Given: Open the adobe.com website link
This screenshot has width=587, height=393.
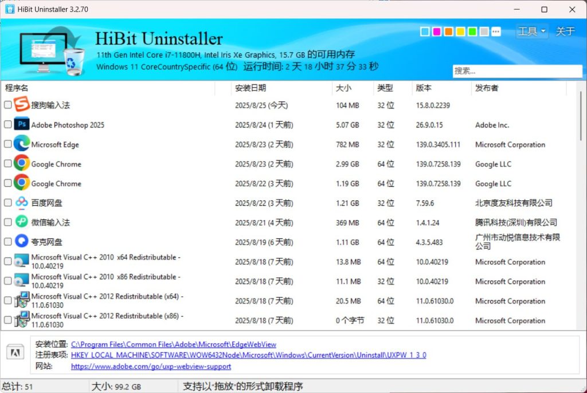Looking at the screenshot, I should 151,366.
